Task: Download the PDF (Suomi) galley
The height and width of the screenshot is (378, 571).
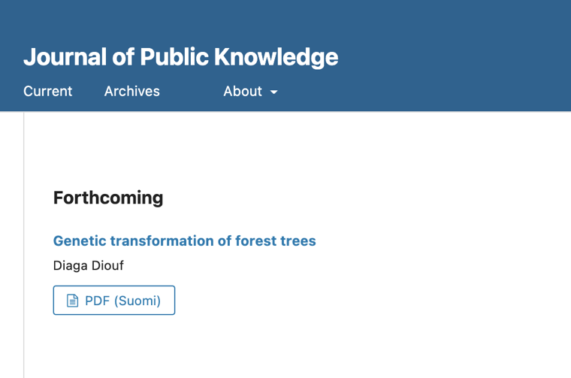Action: click(114, 301)
